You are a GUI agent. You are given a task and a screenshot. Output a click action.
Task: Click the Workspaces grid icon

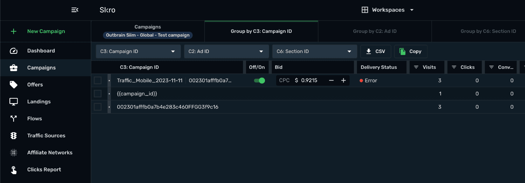pos(365,10)
